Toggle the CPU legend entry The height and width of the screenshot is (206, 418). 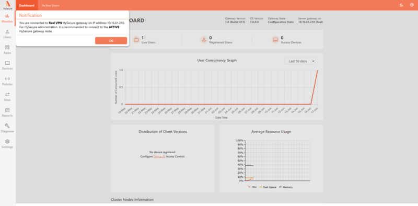(252, 187)
